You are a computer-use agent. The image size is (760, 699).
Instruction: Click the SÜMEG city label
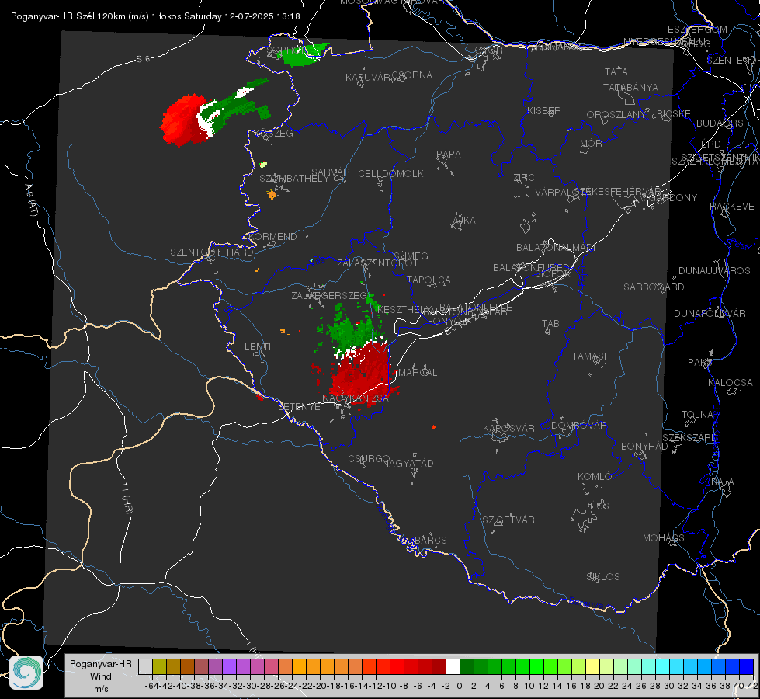(411, 256)
